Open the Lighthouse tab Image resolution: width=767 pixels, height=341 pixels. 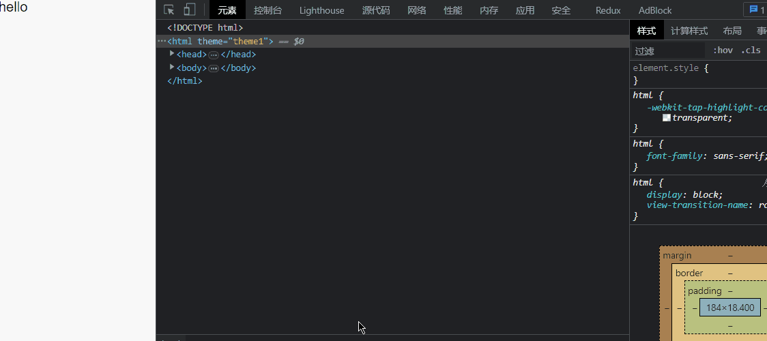click(x=321, y=10)
